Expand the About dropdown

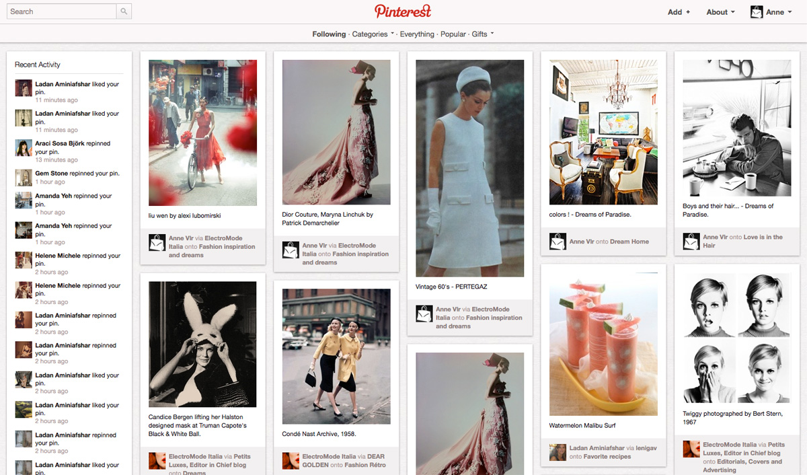click(x=720, y=12)
